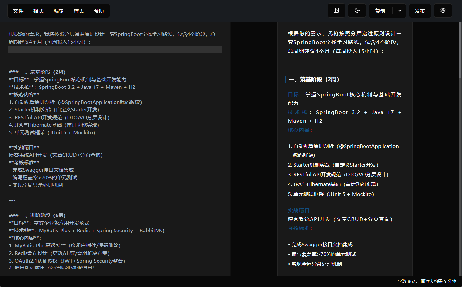Expand the dropdown arrow beside 复制
The width and height of the screenshot is (462, 287).
pyautogui.click(x=400, y=11)
